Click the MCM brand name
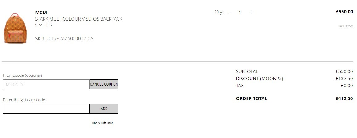The width and height of the screenshot is (357, 138). (41, 13)
